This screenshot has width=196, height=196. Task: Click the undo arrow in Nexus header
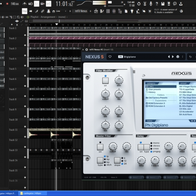190,57
